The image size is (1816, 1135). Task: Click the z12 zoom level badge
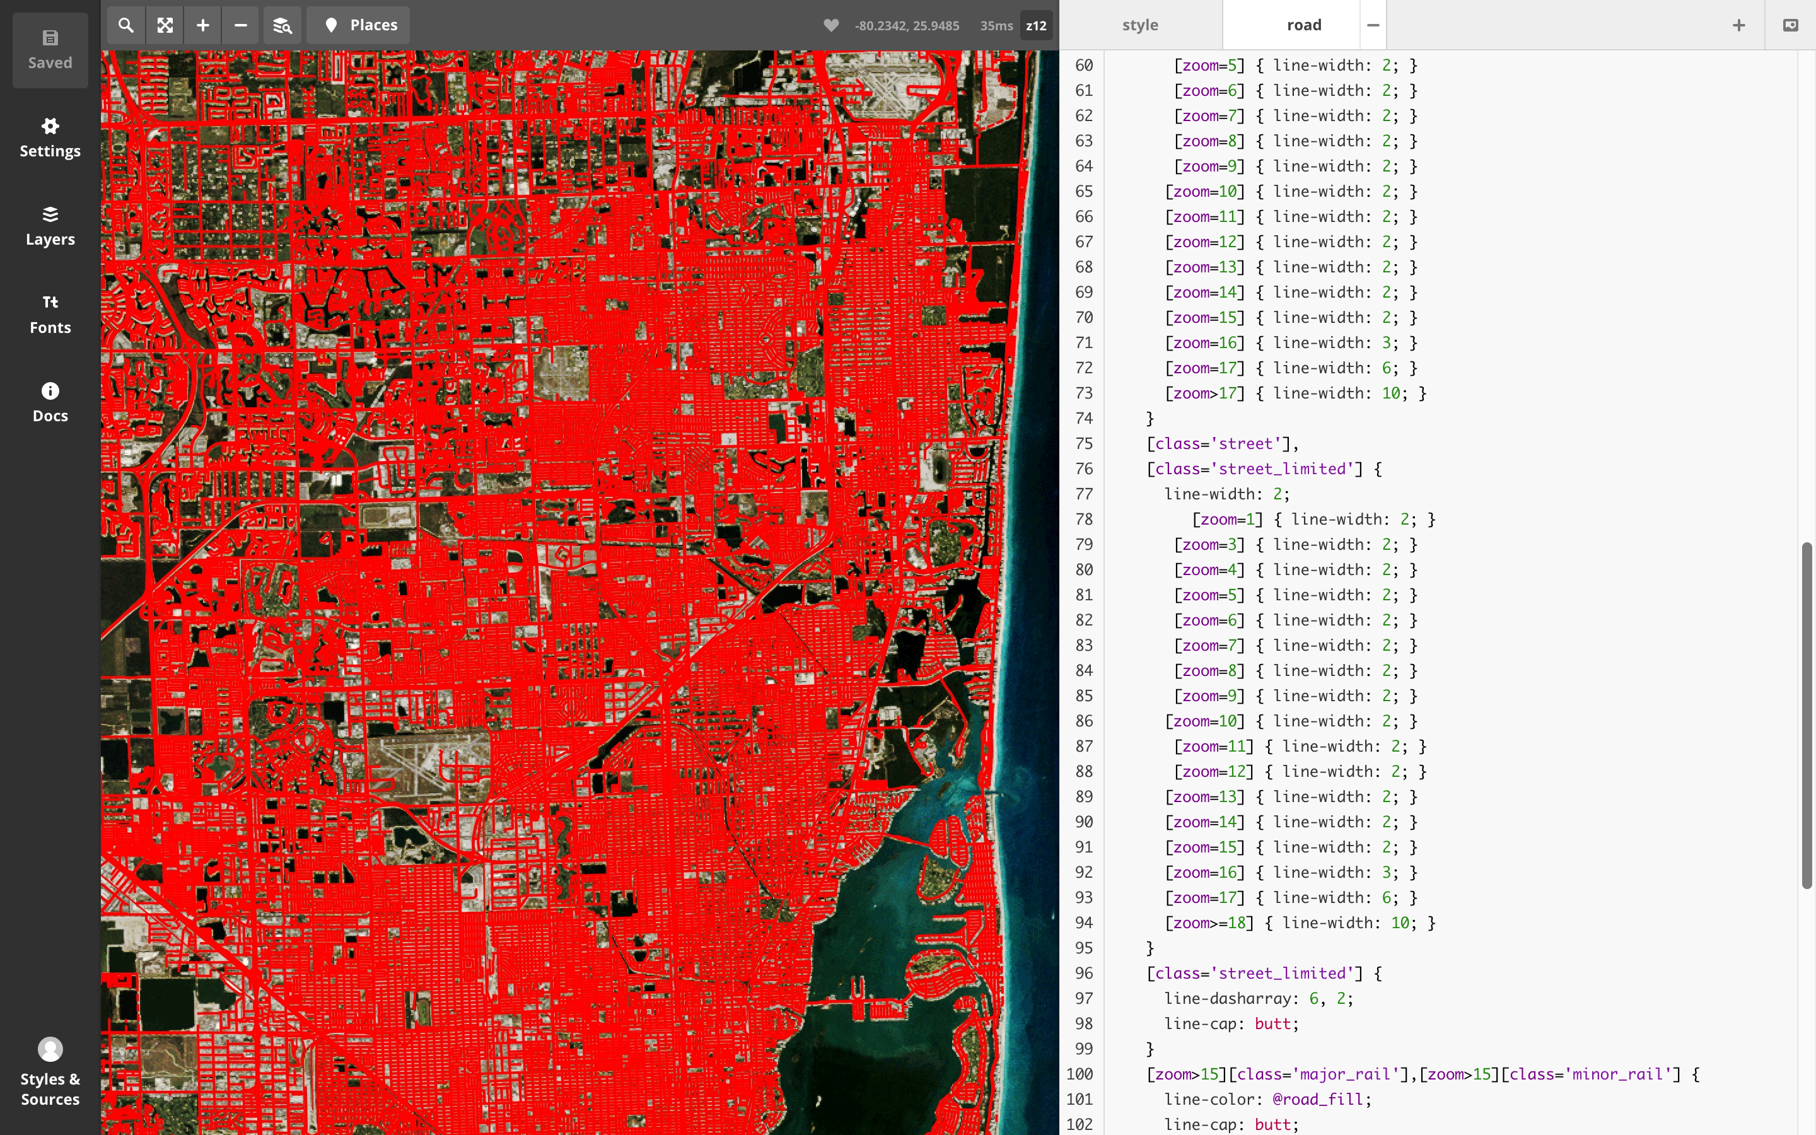[x=1037, y=25]
